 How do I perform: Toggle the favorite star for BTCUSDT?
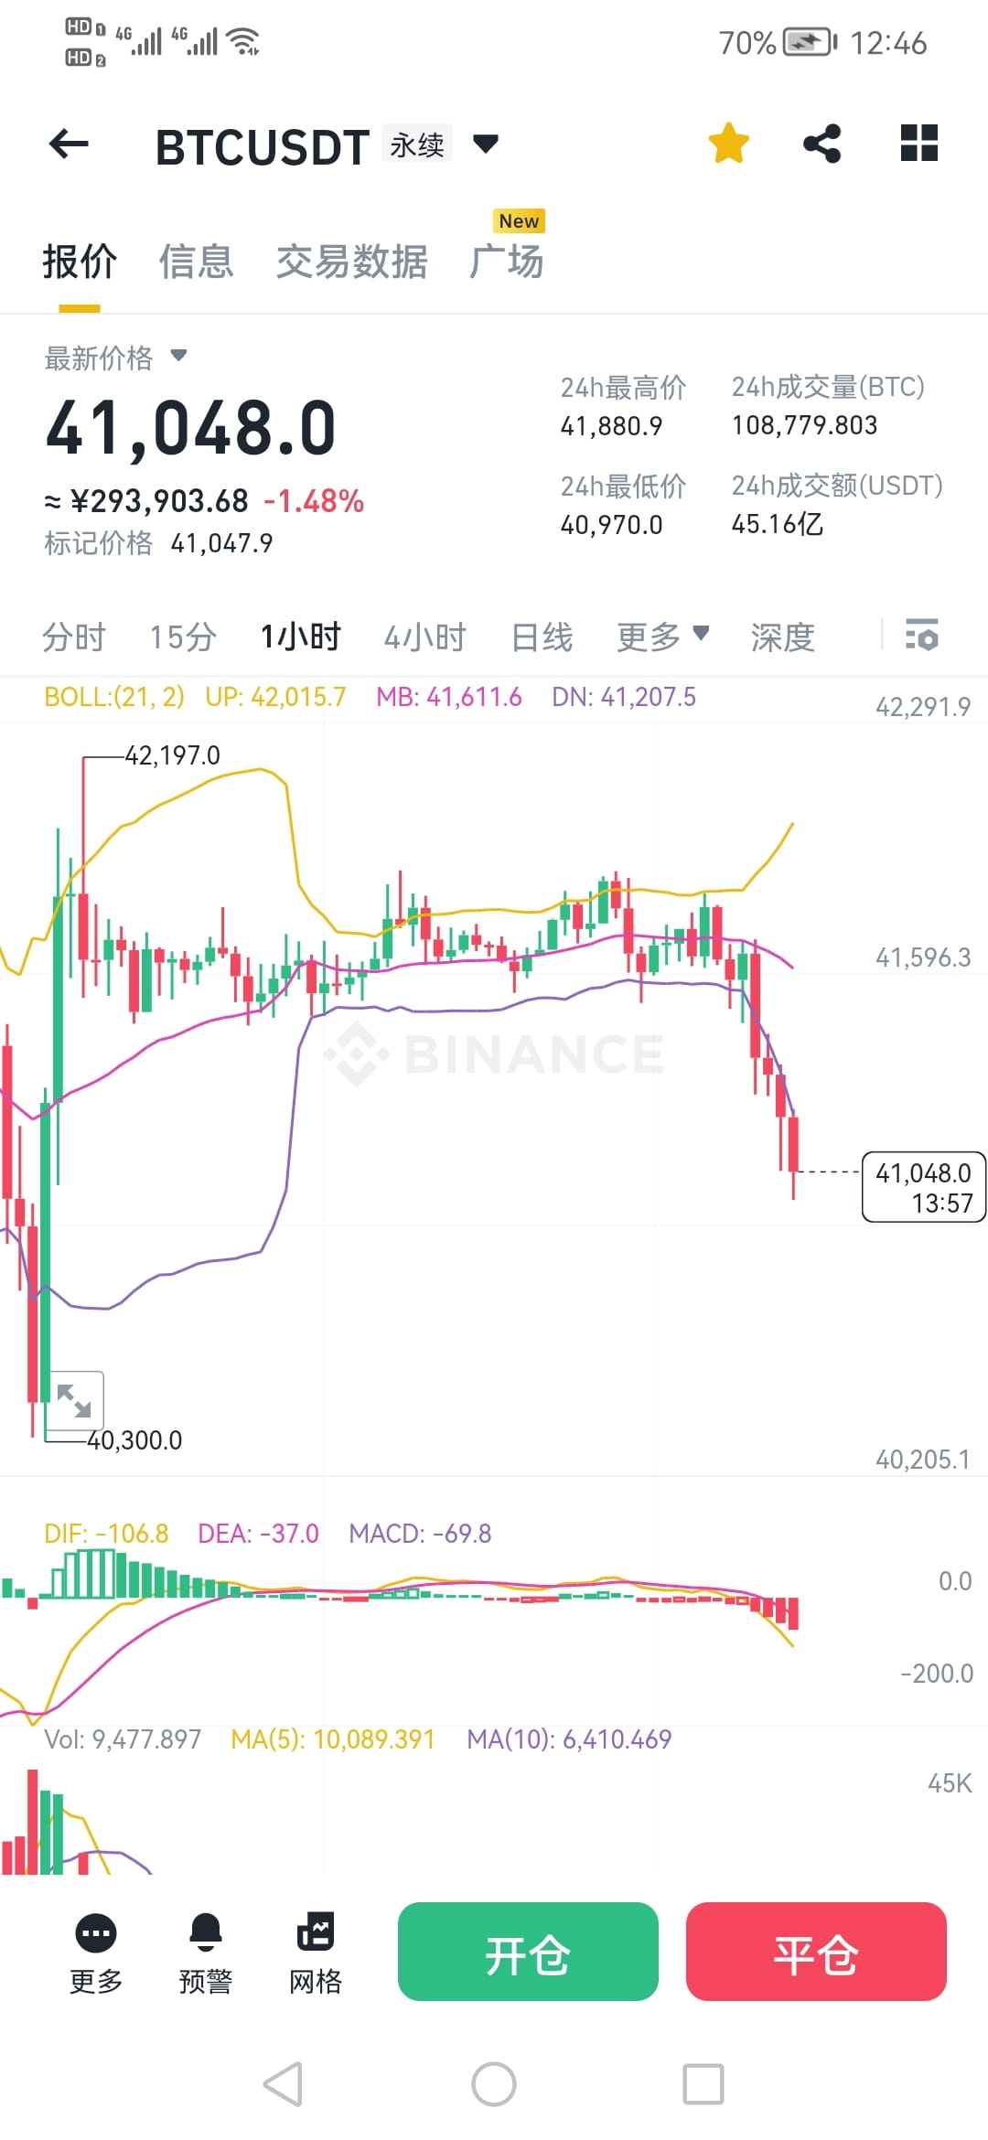click(x=727, y=144)
